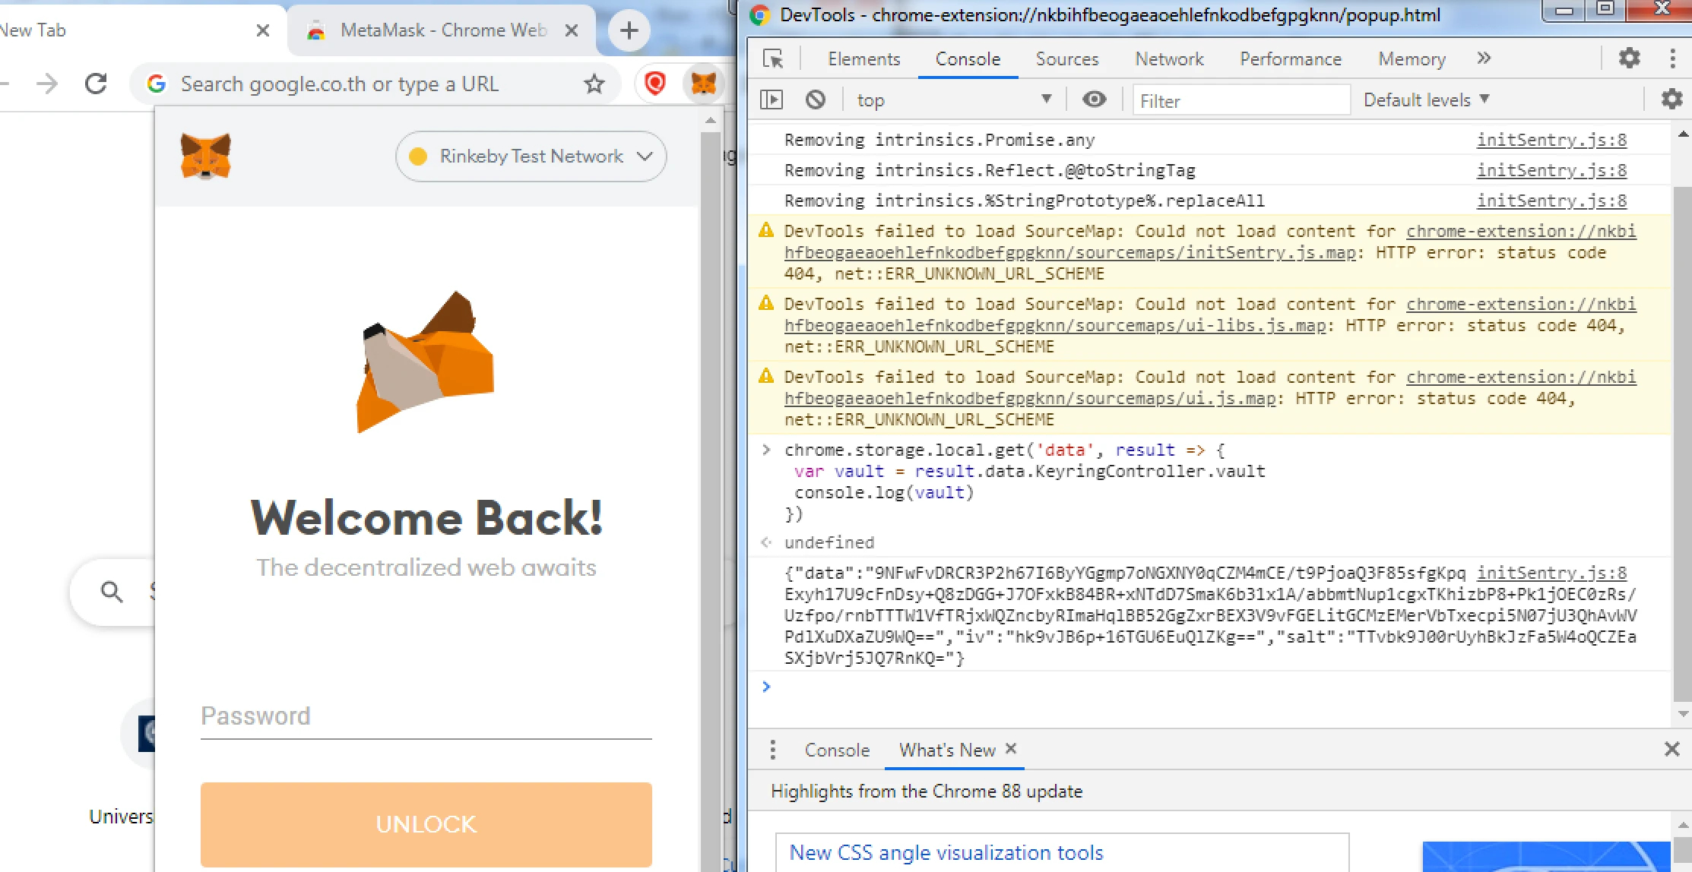Focus the MetaMask Password field
The height and width of the screenshot is (872, 1692).
click(426, 716)
